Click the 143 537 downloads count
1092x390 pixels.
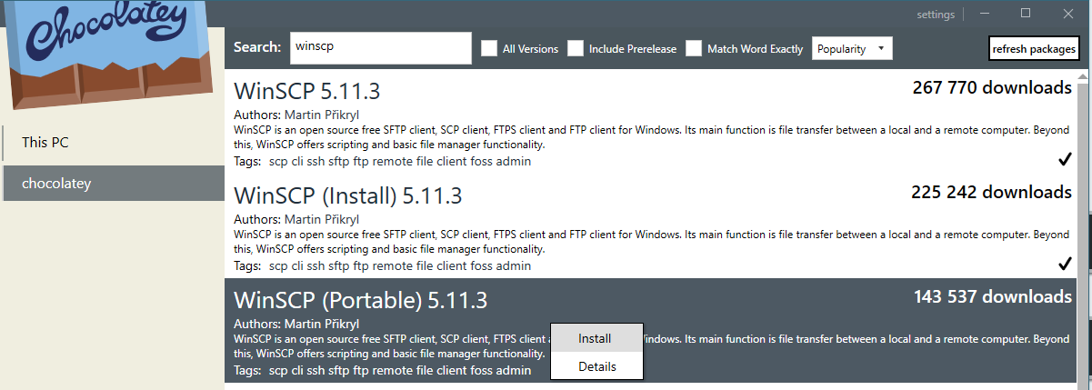pos(992,297)
